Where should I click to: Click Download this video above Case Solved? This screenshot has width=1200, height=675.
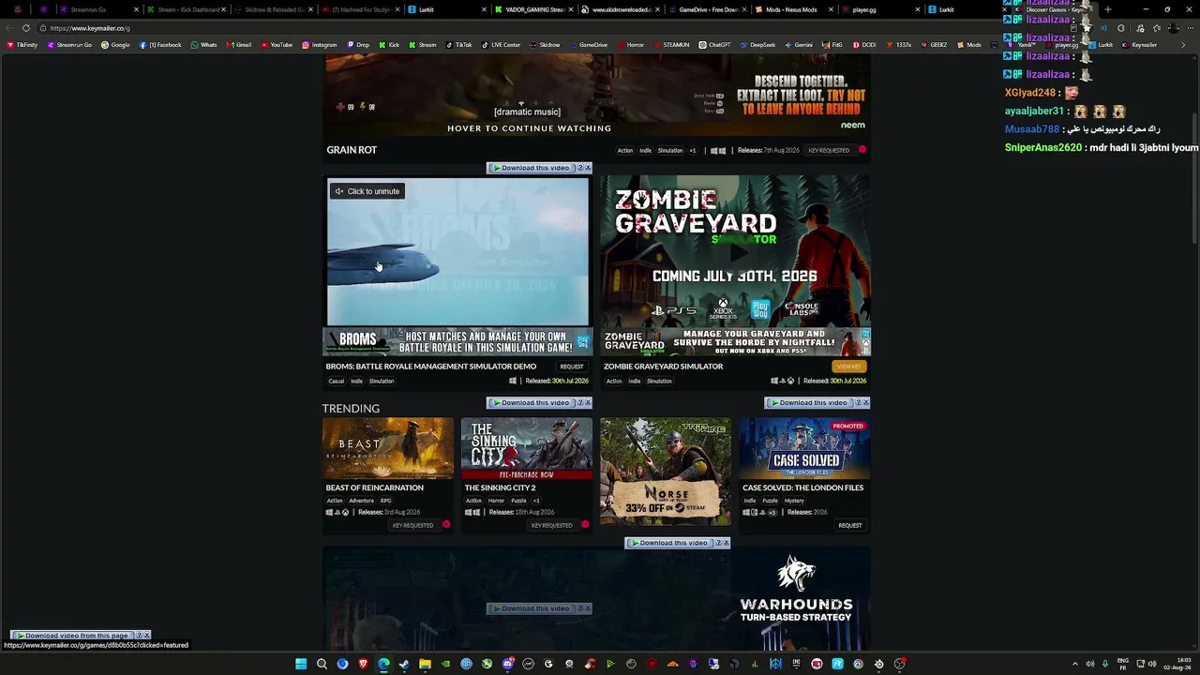tap(809, 403)
